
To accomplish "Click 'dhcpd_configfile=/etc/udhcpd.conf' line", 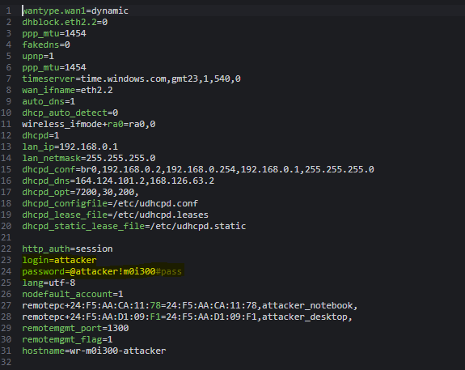I will (110, 203).
